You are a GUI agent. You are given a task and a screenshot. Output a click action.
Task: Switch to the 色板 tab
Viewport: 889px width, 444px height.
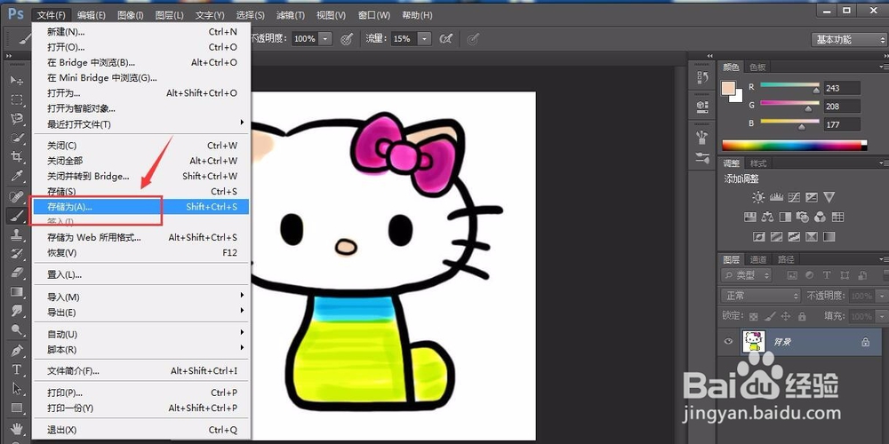[757, 67]
